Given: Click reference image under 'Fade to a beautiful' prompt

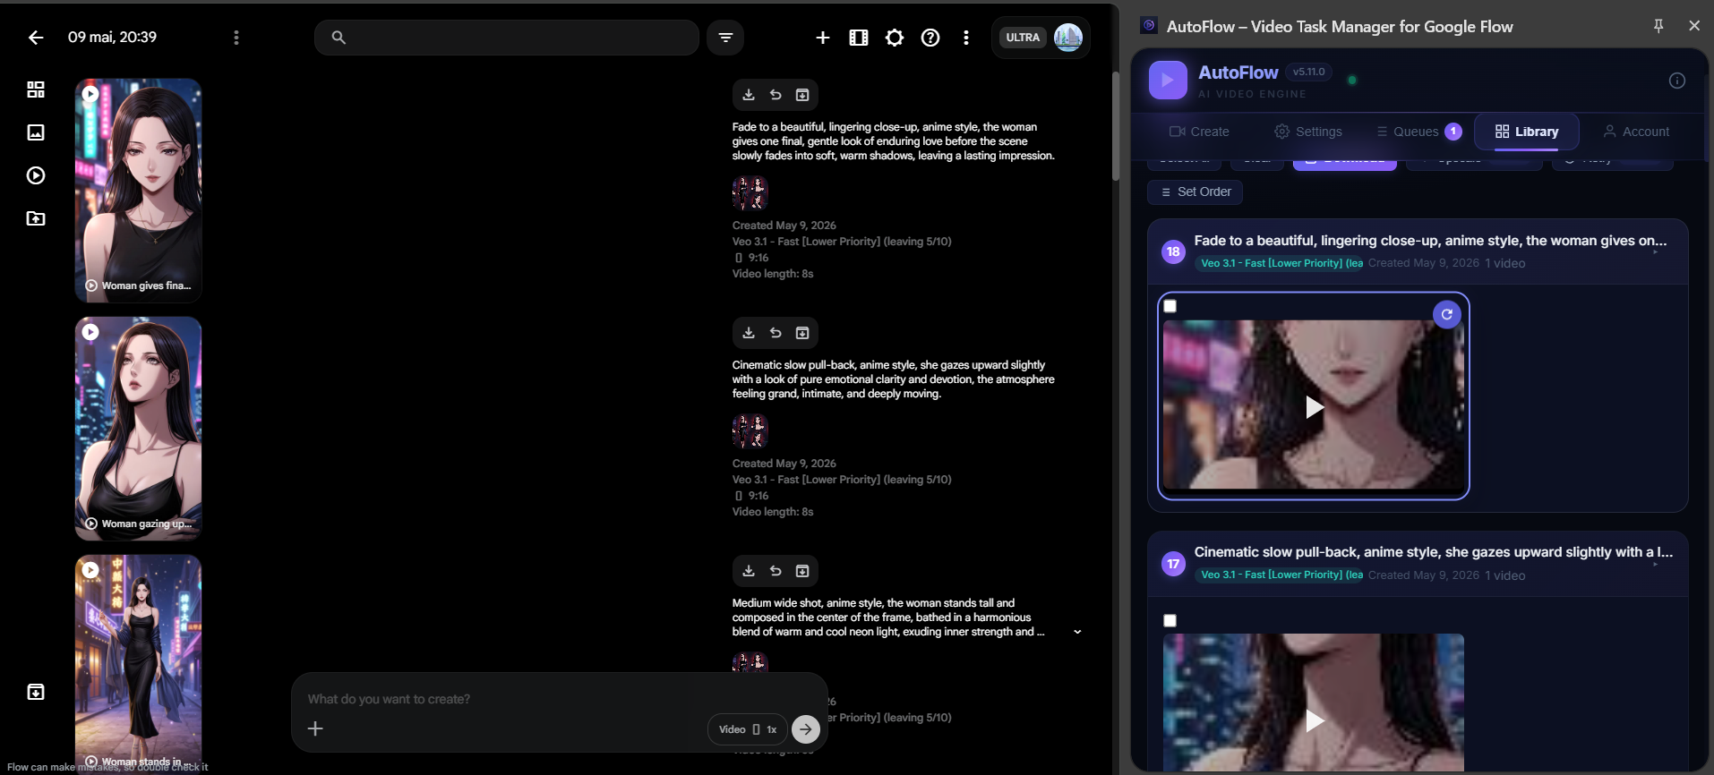Looking at the screenshot, I should tap(750, 192).
